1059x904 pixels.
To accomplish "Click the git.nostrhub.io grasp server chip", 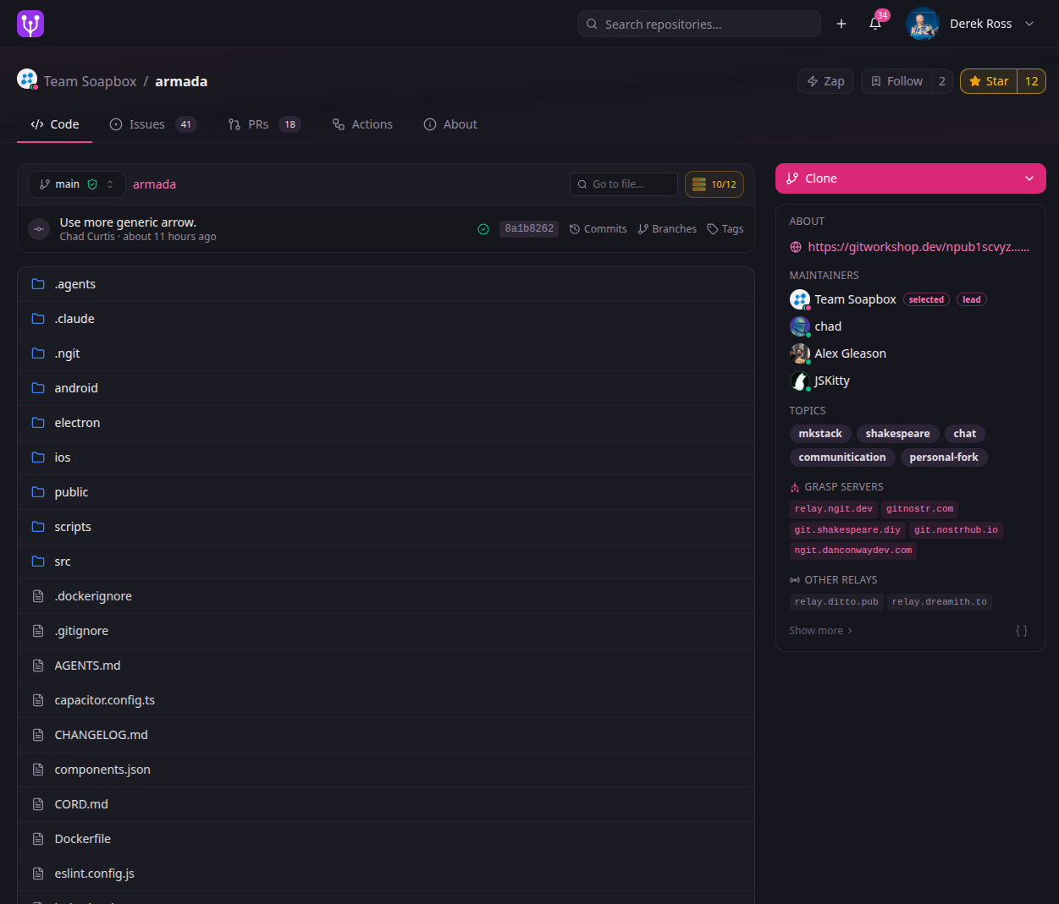I will [956, 530].
